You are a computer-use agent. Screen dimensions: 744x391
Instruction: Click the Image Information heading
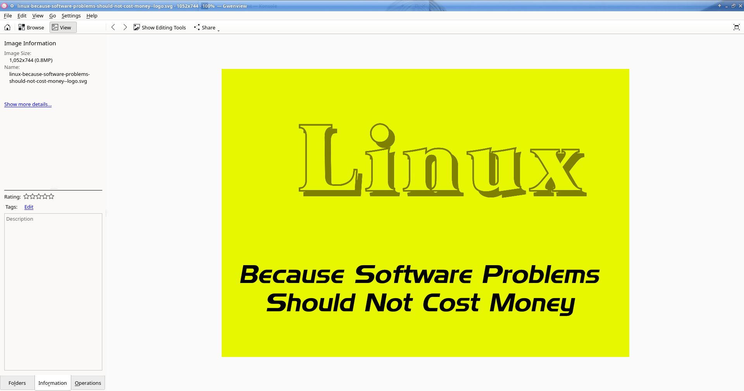30,43
